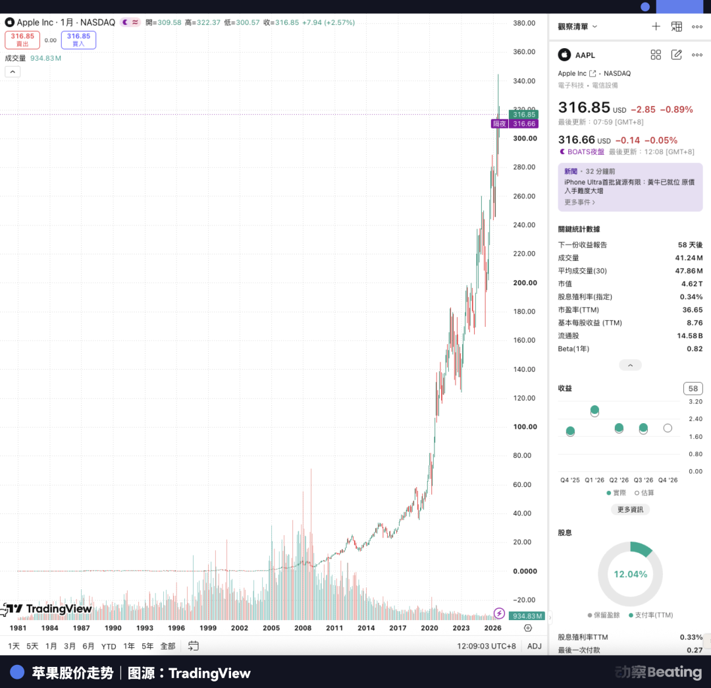The image size is (711, 688).
Task: Toggle the estimate earnings legend item
Action: point(645,493)
